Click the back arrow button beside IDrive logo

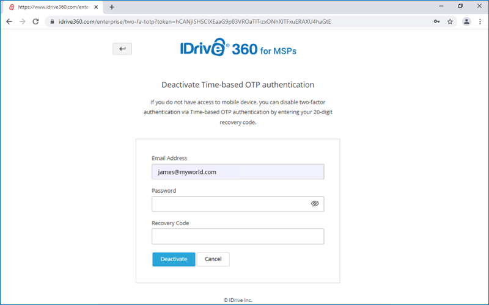122,49
